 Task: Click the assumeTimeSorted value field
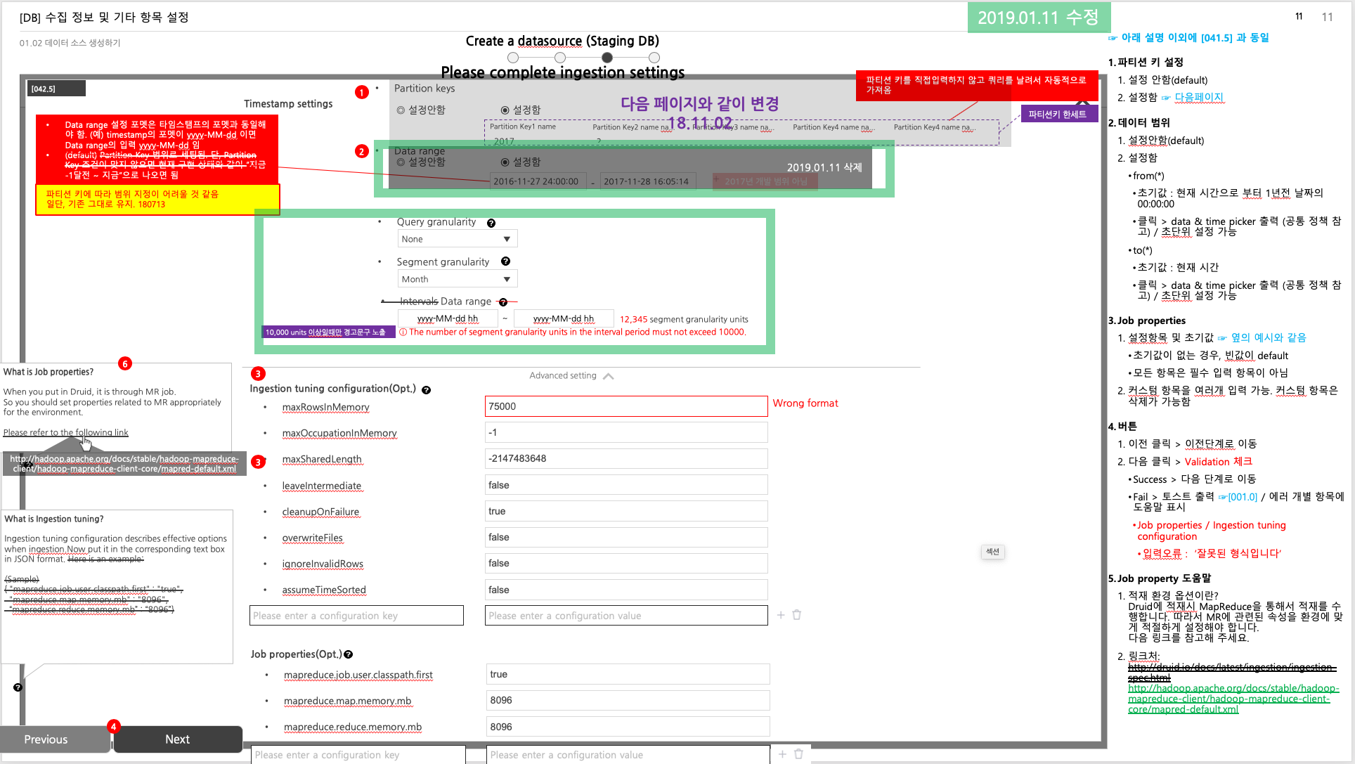(626, 590)
